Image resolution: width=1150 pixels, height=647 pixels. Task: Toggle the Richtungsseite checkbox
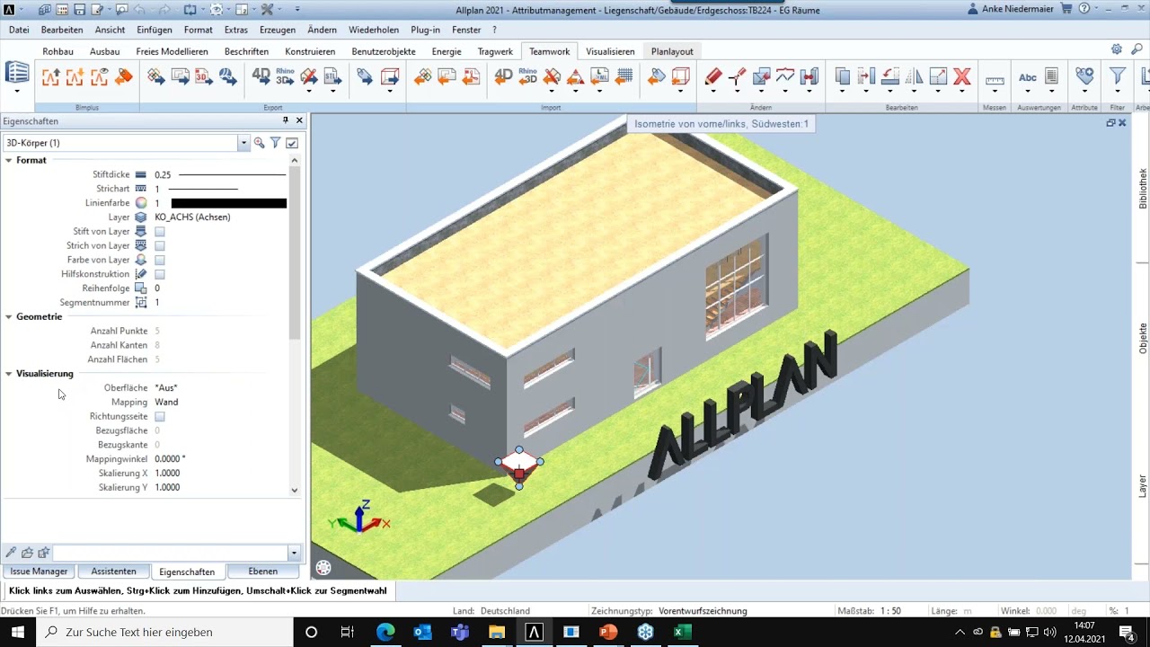click(160, 417)
